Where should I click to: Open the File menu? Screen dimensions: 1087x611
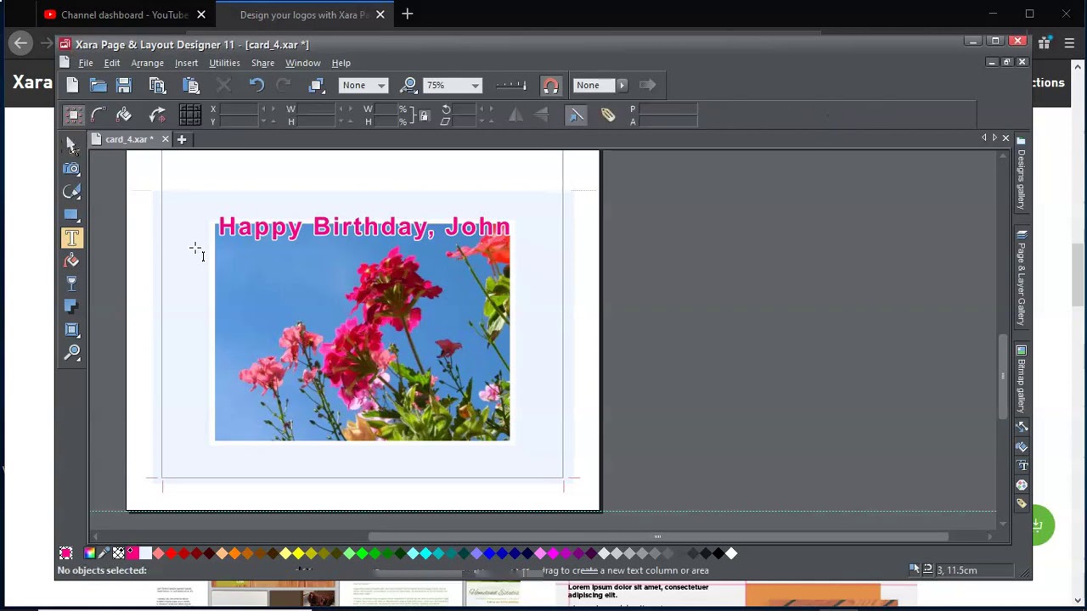[x=86, y=63]
